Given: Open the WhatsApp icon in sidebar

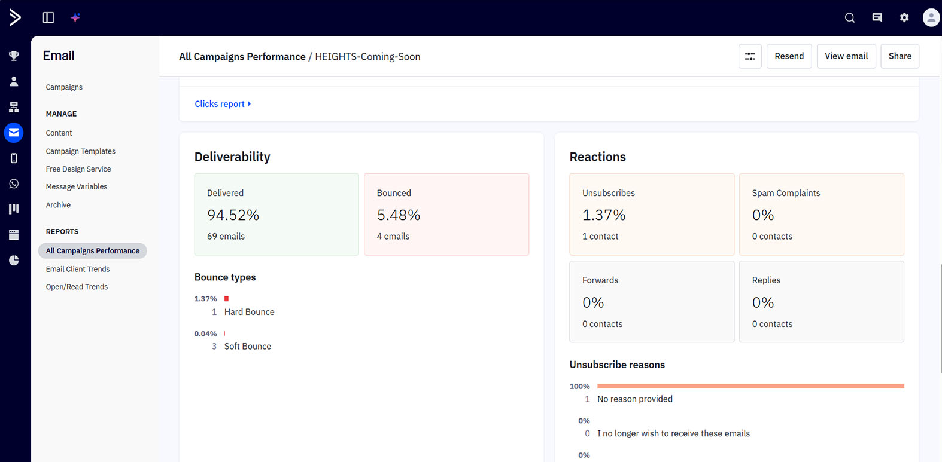Looking at the screenshot, I should point(14,184).
